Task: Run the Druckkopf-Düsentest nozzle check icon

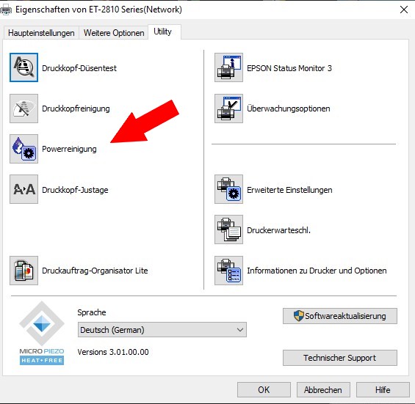Action: click(24, 67)
